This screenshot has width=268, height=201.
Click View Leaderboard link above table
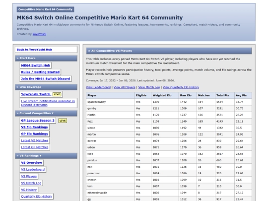pos(98,87)
